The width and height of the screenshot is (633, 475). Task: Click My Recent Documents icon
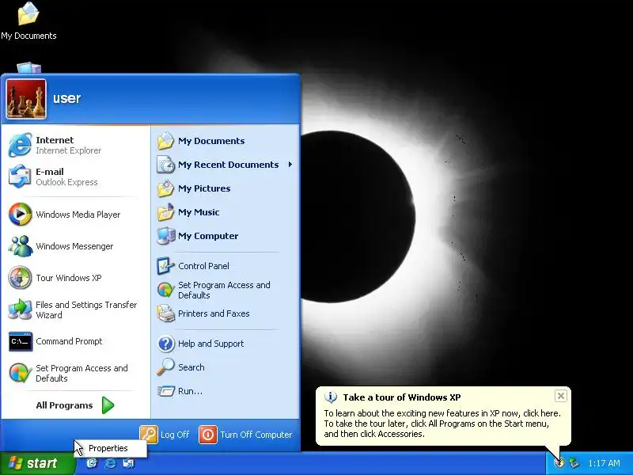click(x=165, y=165)
